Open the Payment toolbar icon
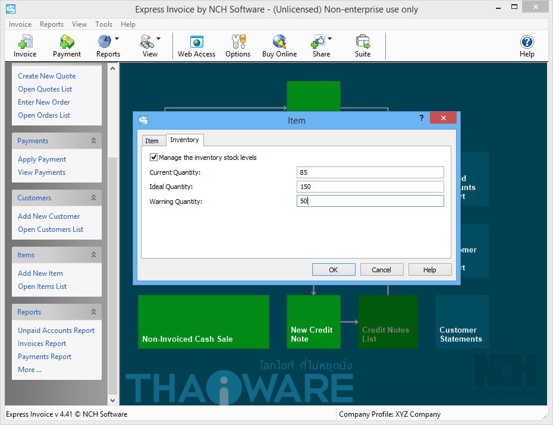553x425 pixels. pyautogui.click(x=67, y=42)
